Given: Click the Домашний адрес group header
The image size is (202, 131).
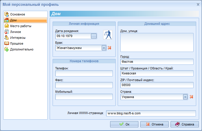Looking at the screenshot, I should pyautogui.click(x=157, y=24).
